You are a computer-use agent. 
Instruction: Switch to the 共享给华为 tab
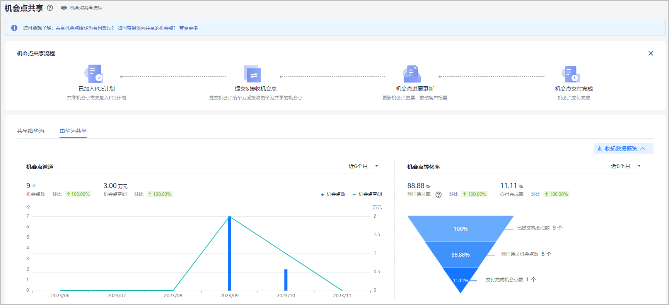(31, 131)
